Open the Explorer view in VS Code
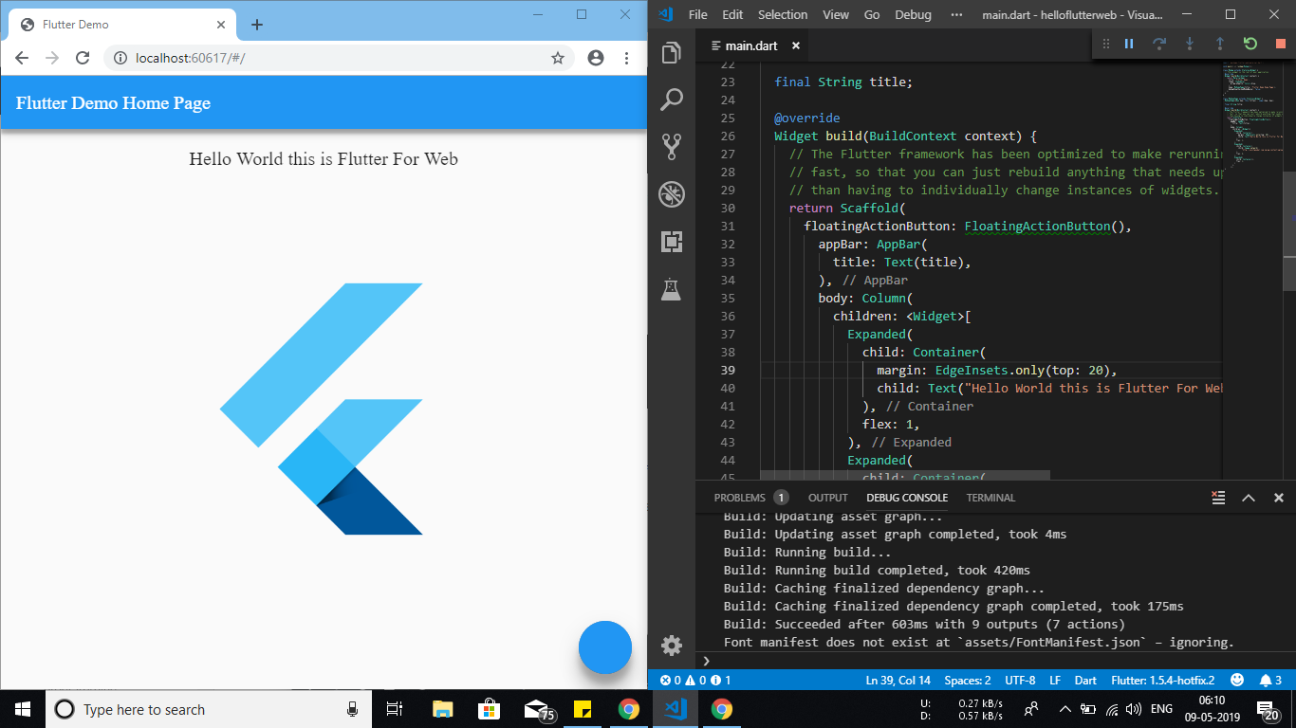The width and height of the screenshot is (1296, 728). point(672,53)
